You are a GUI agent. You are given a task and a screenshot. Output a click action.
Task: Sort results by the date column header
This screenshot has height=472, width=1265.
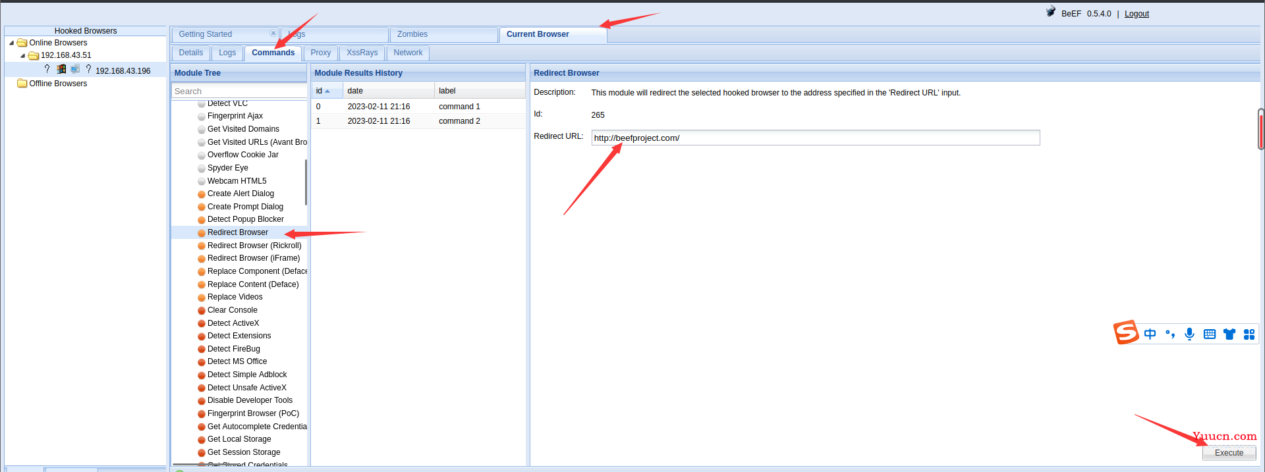(389, 91)
